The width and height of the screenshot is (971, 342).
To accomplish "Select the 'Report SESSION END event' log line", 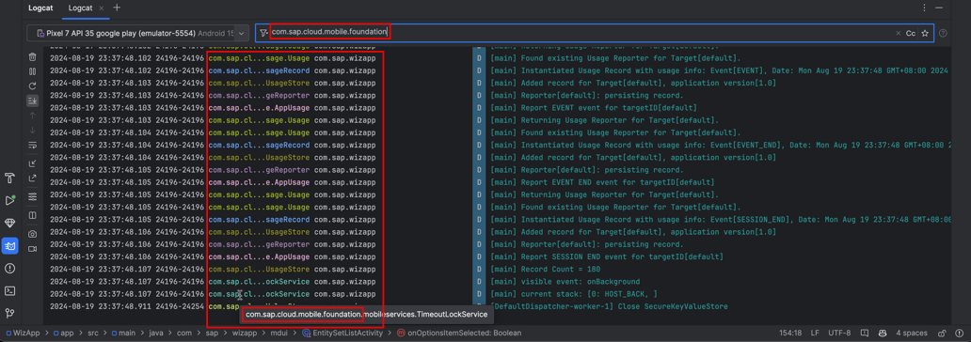I will 606,256.
